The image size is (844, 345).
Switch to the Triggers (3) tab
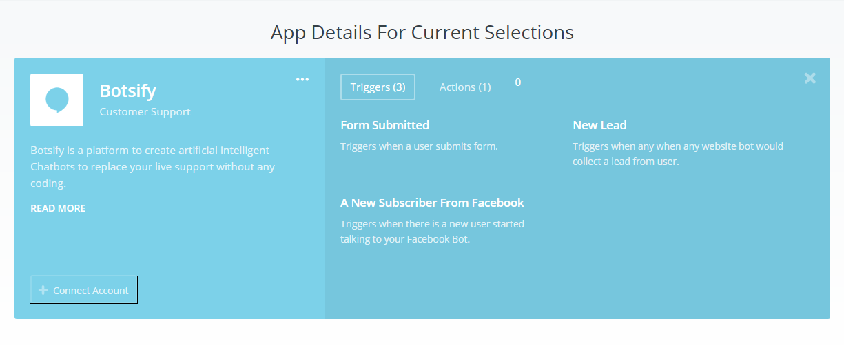[378, 87]
